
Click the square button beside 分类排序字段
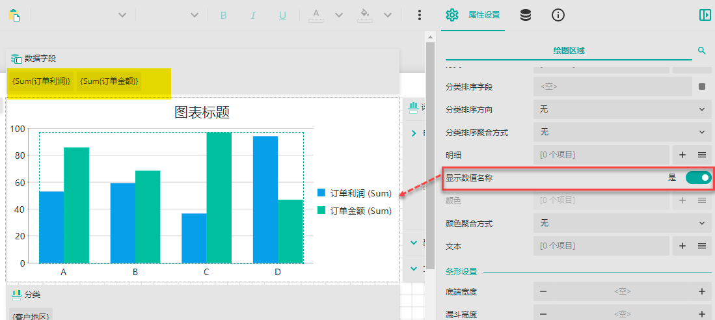click(702, 86)
